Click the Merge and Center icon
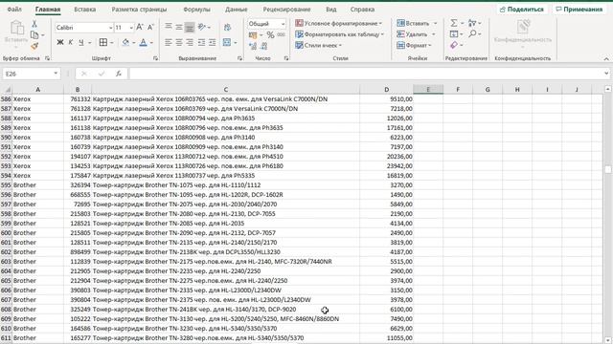This screenshot has height=344, width=613. (227, 42)
